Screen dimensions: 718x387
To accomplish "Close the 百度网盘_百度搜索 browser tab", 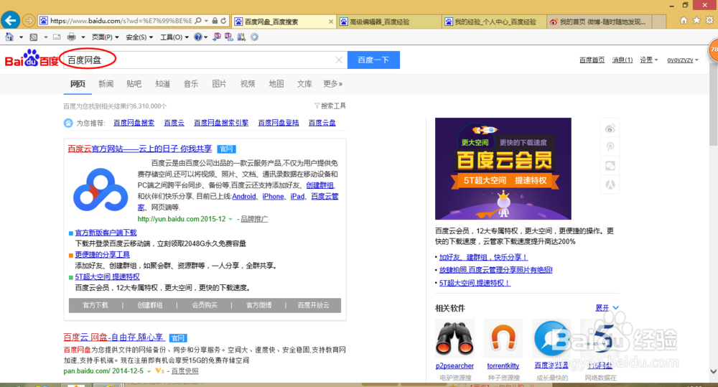I will tap(331, 22).
